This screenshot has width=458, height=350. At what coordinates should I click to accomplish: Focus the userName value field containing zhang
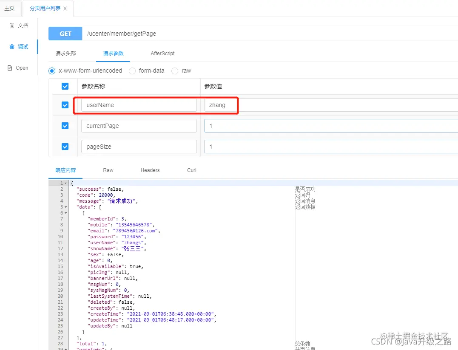[x=331, y=105]
